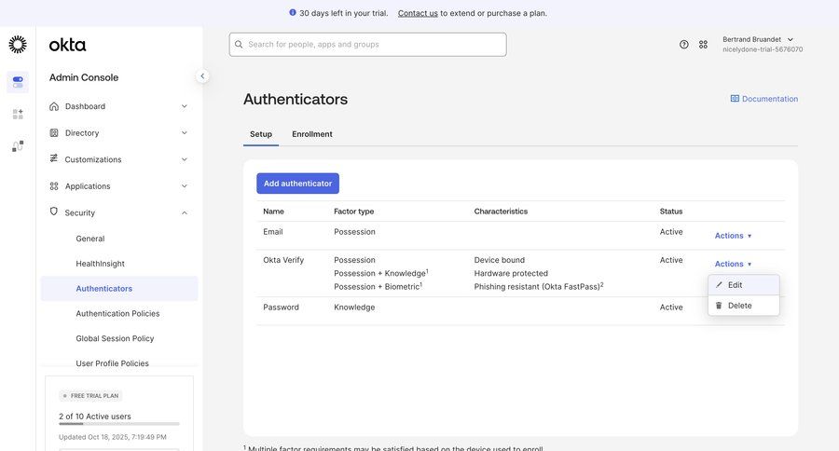The height and width of the screenshot is (451, 839).
Task: Click the trial info icon in banner
Action: [293, 12]
